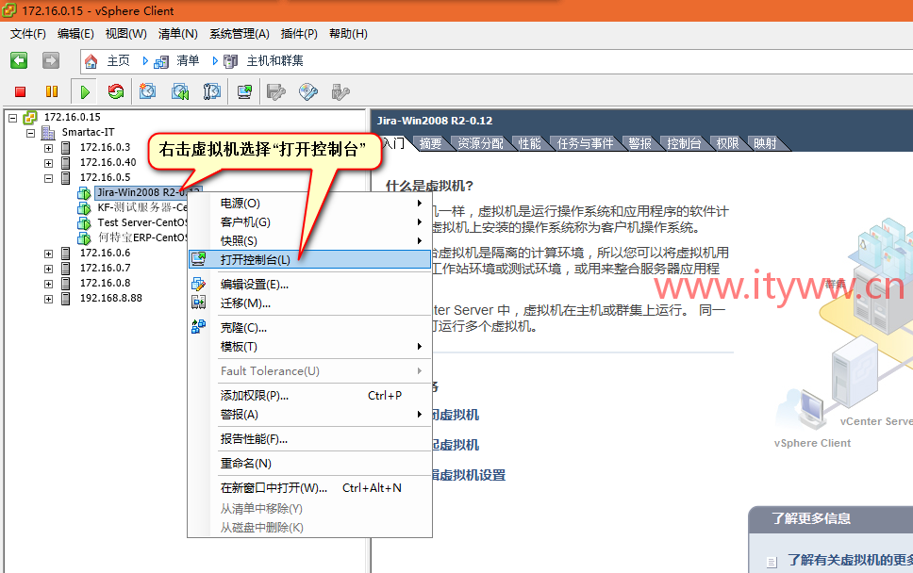Collapse the 172.16.0.5 host node
The height and width of the screenshot is (573, 913).
pyautogui.click(x=49, y=178)
